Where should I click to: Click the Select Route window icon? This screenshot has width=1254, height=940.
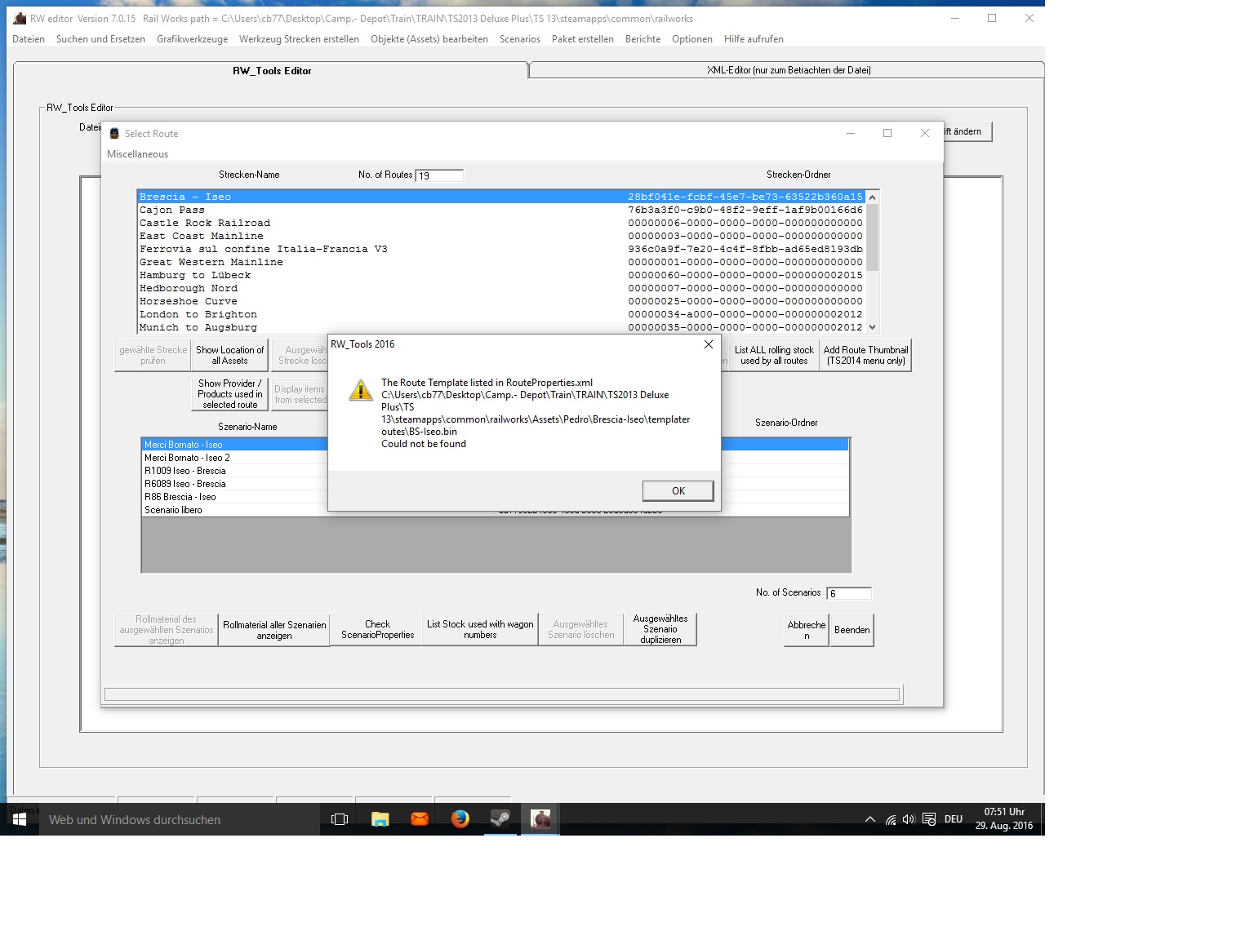coord(114,133)
